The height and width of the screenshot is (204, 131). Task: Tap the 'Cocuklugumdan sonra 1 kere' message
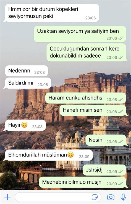click(87, 53)
